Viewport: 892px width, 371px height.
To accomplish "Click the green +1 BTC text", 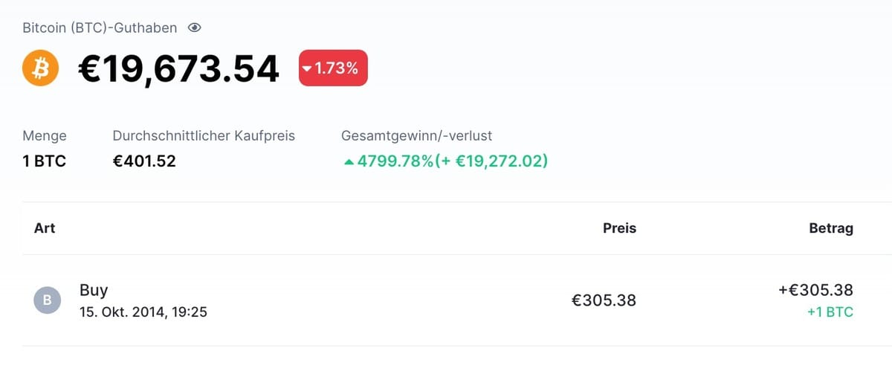I will tap(830, 312).
